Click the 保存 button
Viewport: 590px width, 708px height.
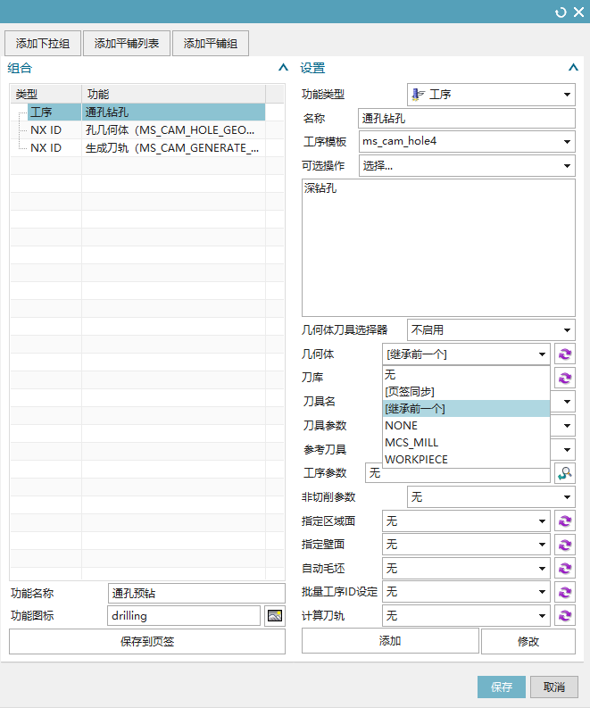point(502,687)
